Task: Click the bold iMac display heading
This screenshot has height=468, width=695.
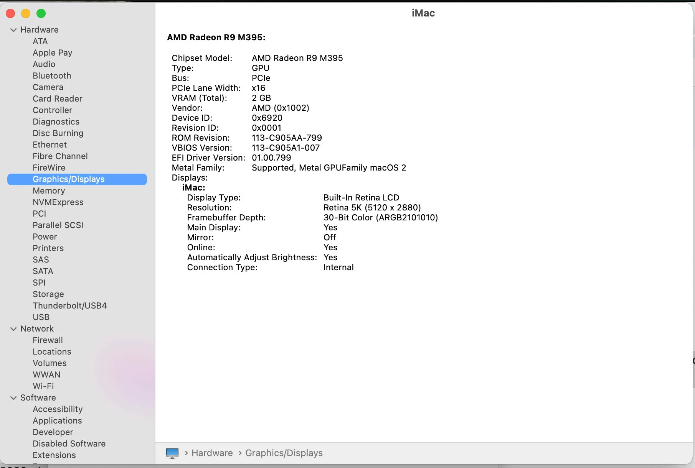Action: [194, 187]
